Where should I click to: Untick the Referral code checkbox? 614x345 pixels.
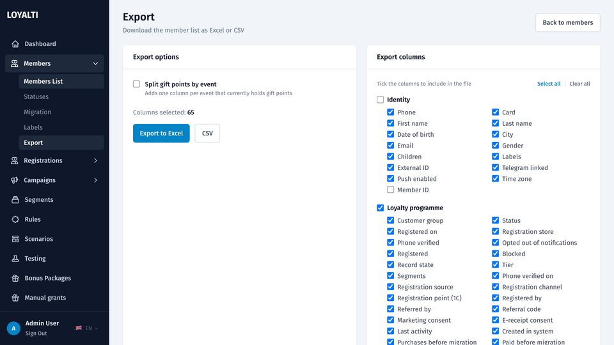tap(495, 309)
